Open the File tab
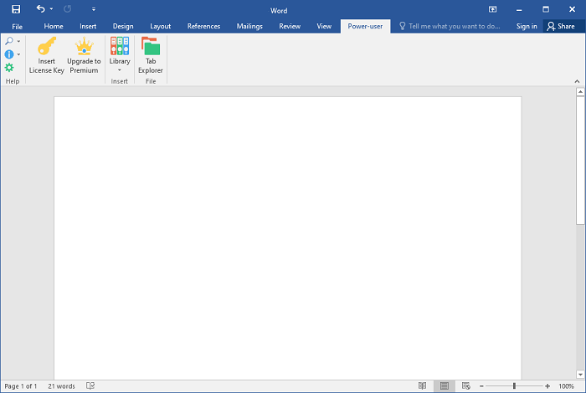 [18, 27]
